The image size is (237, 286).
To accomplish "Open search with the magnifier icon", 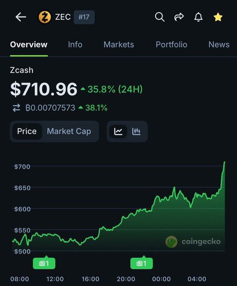I will (159, 17).
